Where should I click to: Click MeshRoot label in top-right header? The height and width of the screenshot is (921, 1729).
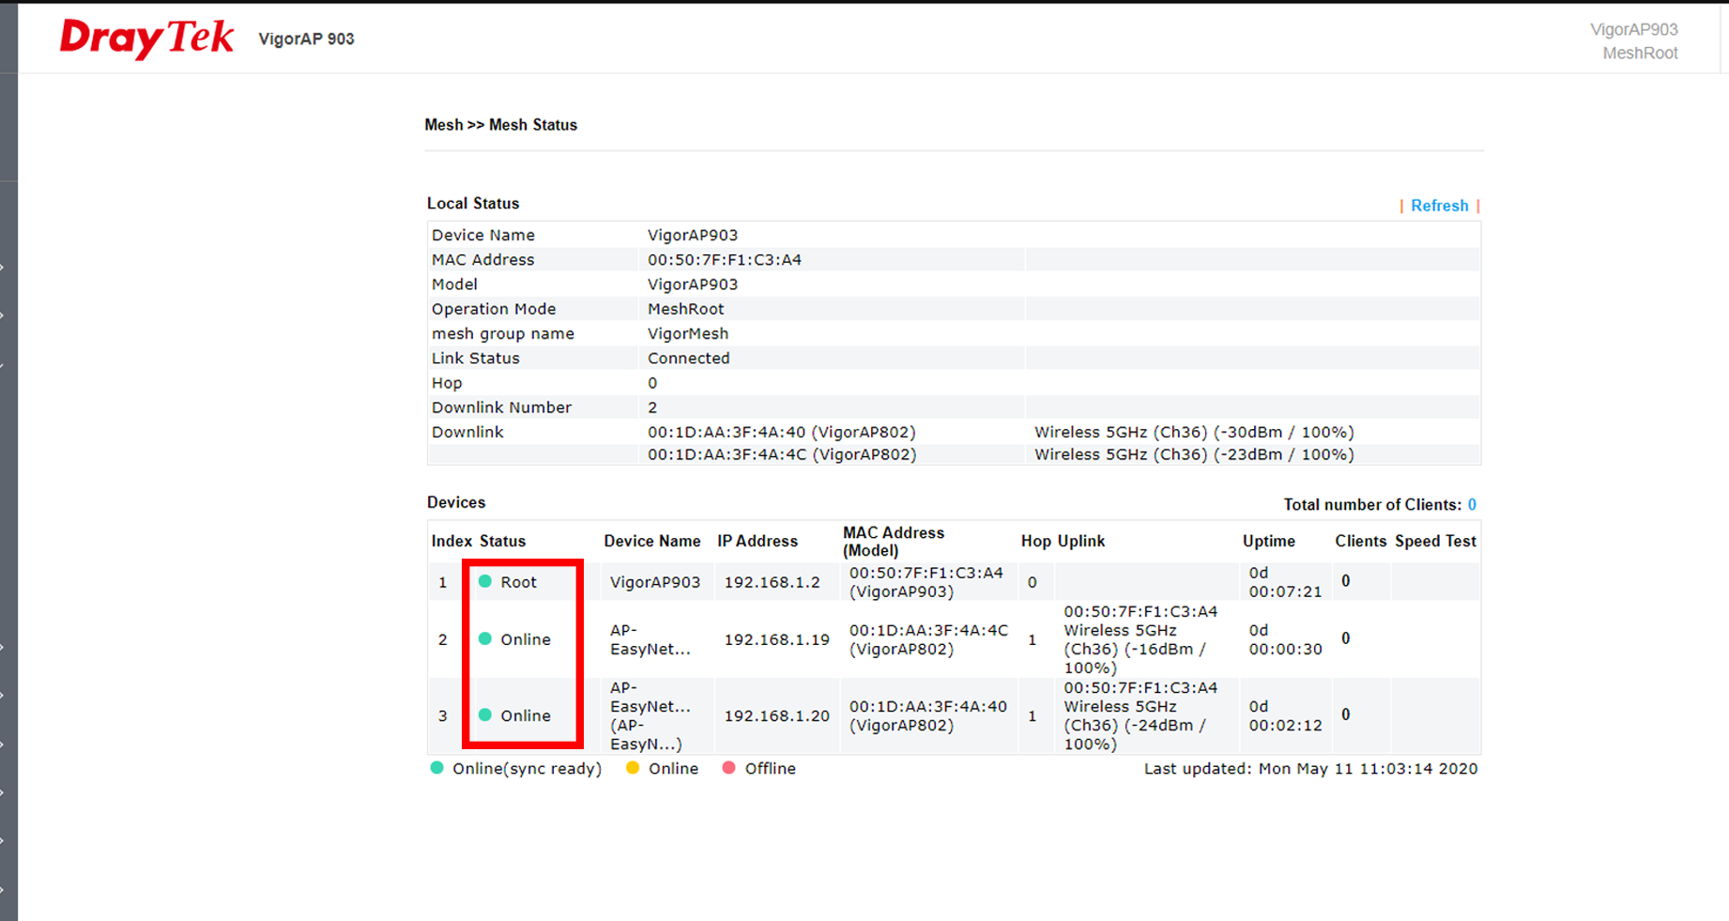coord(1640,54)
